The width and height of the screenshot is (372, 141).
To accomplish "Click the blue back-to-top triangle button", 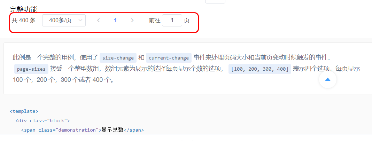I will [x=328, y=79].
